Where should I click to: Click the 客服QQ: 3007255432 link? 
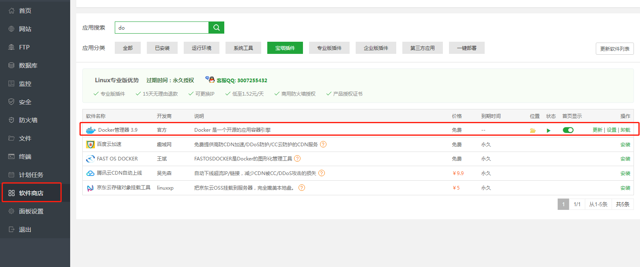click(242, 80)
